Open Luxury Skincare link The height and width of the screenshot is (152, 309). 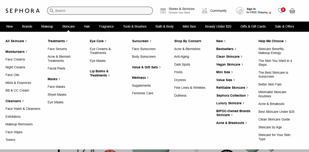click(x=230, y=103)
